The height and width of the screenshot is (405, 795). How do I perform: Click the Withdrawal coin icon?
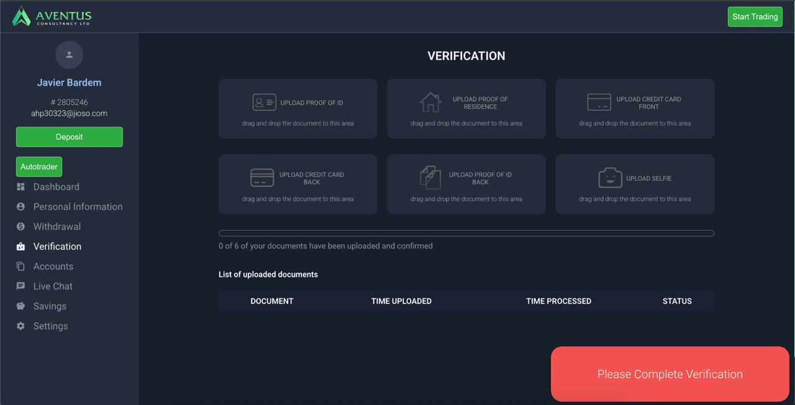(20, 226)
